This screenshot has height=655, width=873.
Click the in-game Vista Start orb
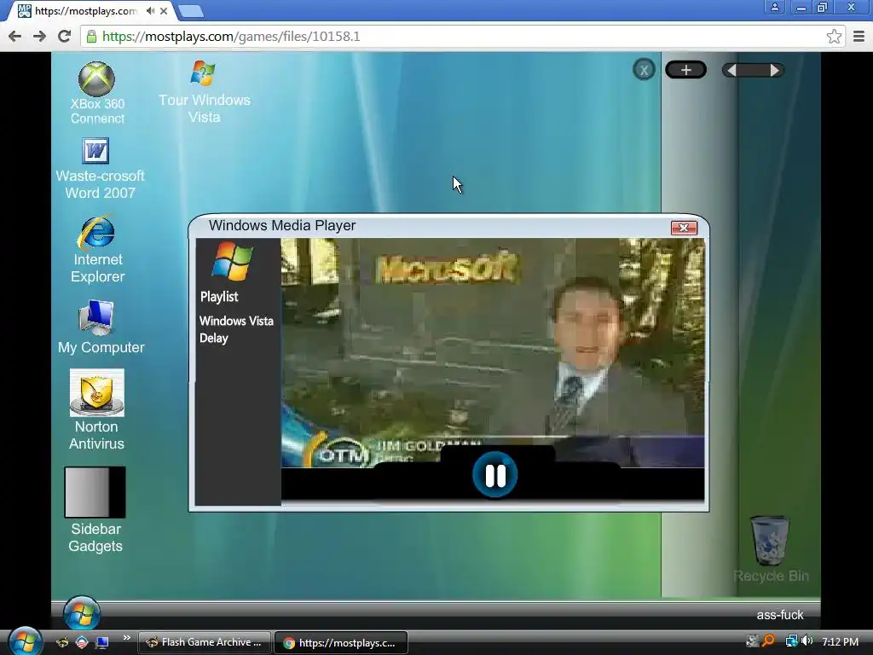[x=82, y=613]
